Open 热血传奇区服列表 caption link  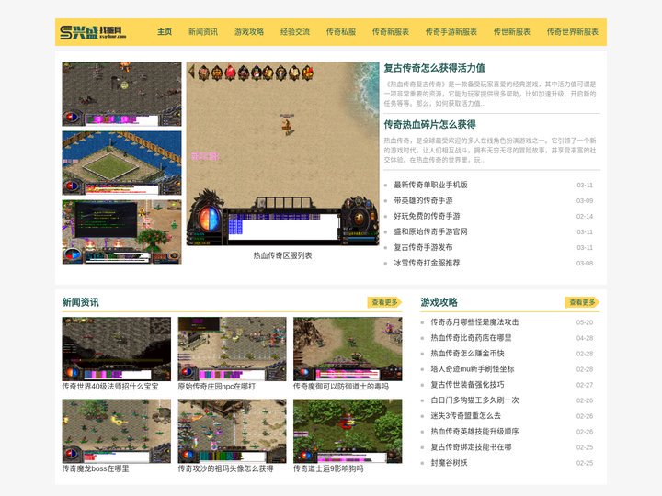pos(282,255)
